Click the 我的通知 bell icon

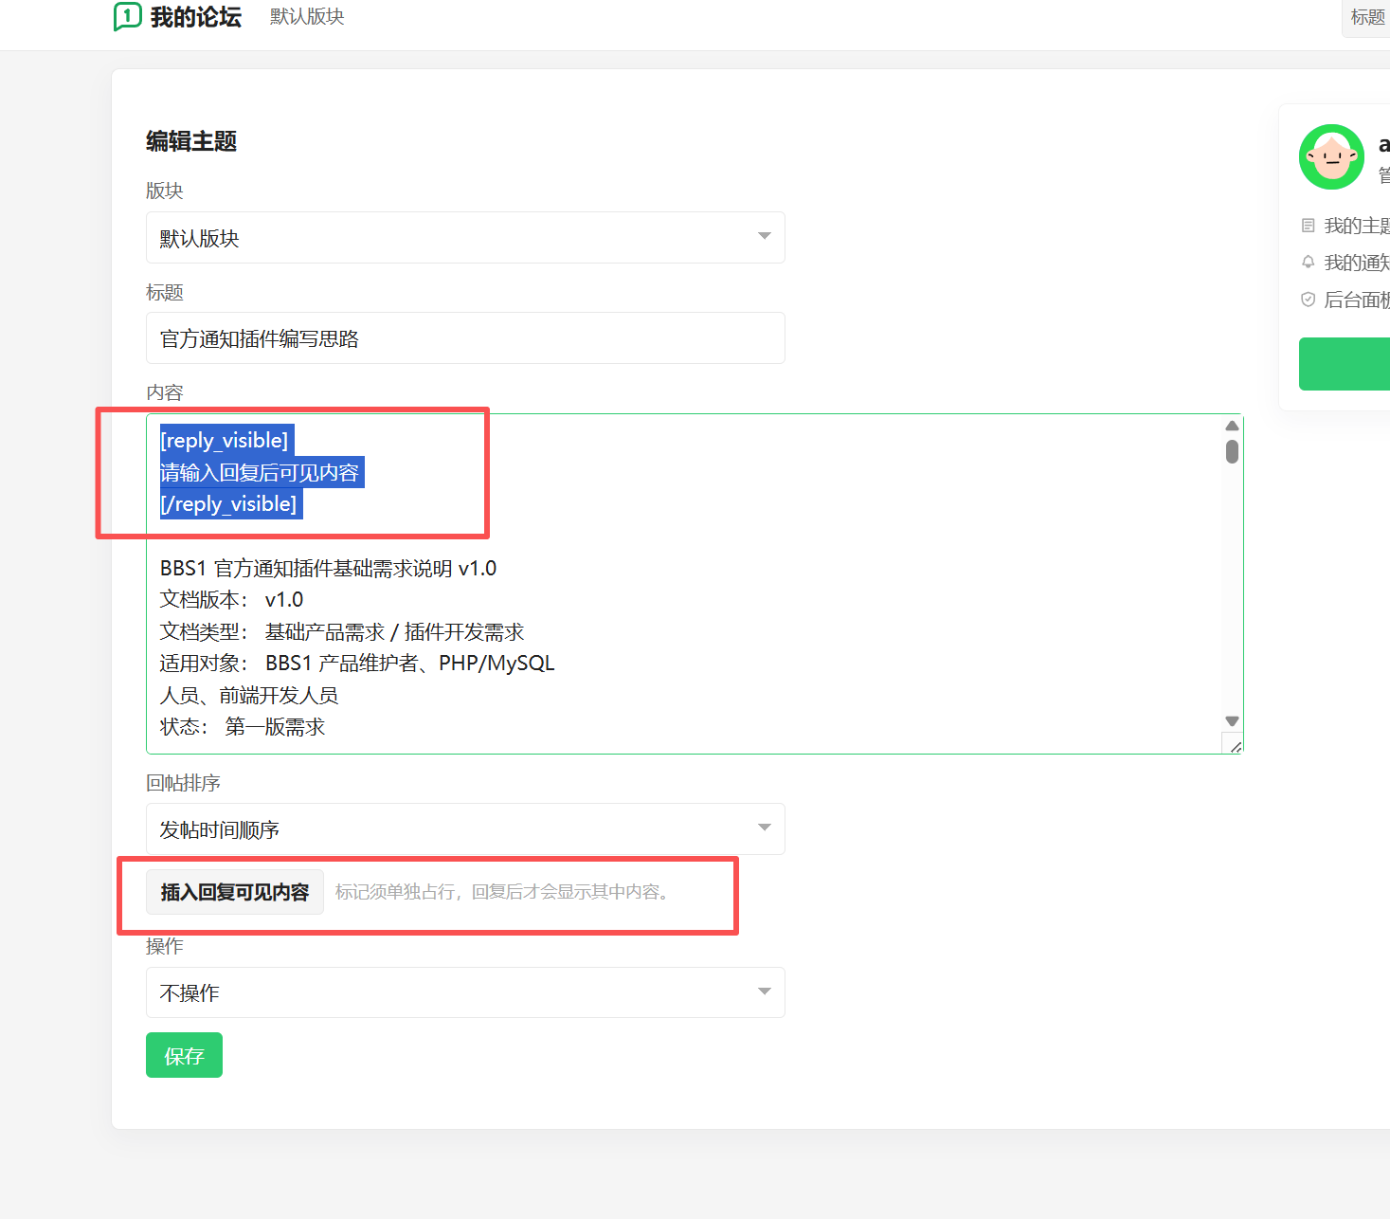(1309, 263)
